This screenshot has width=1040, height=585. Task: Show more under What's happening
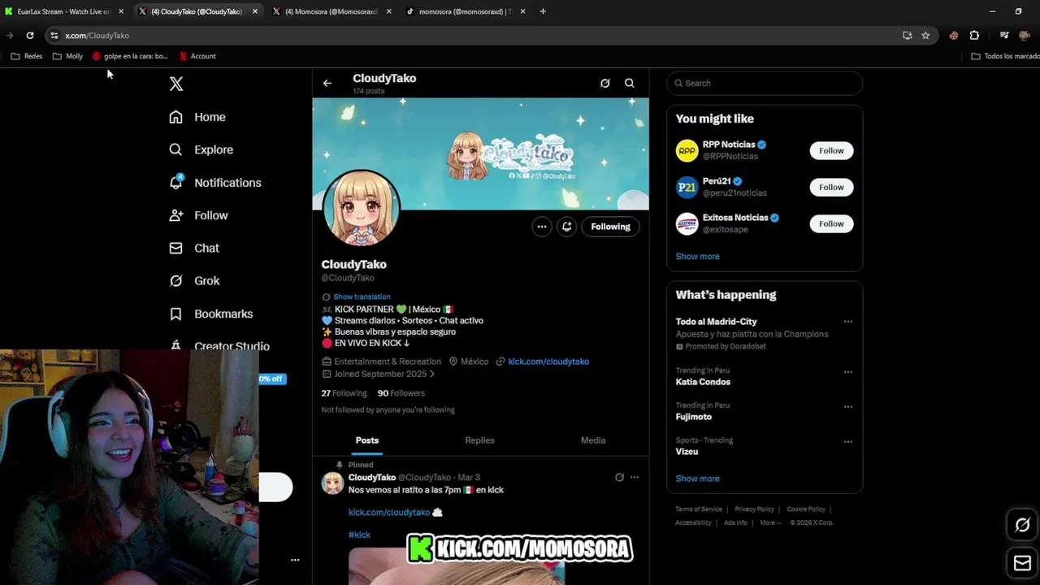click(697, 479)
